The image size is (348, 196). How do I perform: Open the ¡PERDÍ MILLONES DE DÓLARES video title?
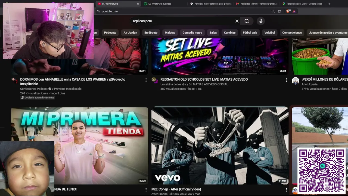point(325,79)
